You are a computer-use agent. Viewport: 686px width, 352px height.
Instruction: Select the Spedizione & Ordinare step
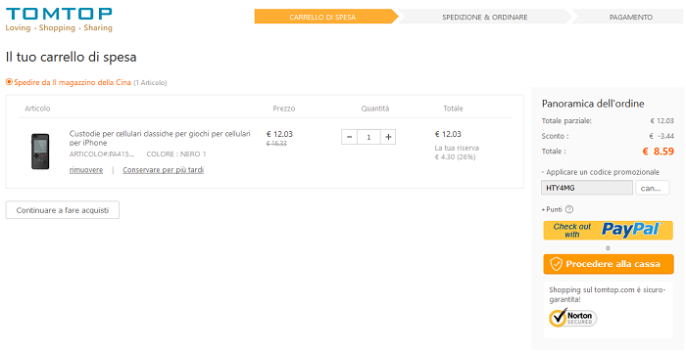tap(485, 17)
